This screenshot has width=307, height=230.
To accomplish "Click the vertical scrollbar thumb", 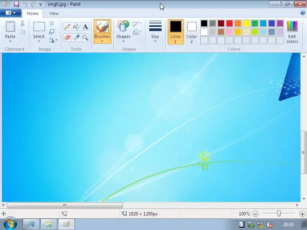I will 304,153.
